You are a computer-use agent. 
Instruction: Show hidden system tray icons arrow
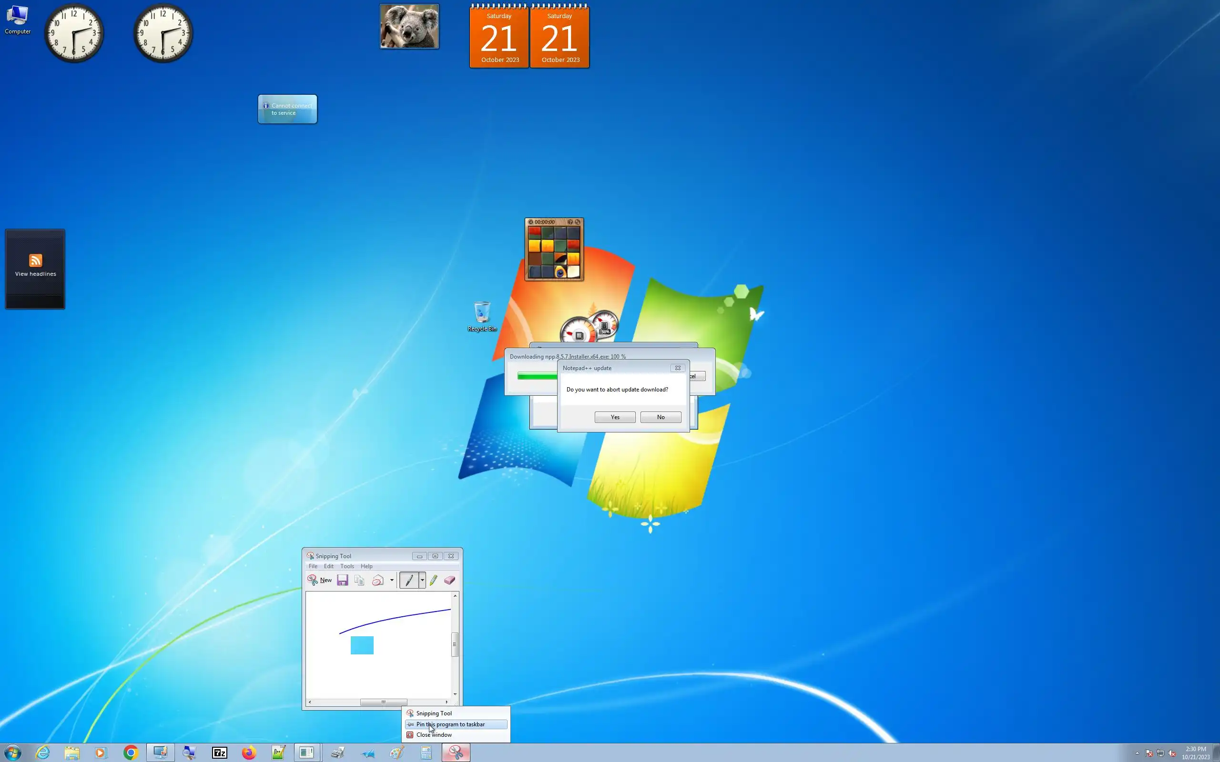tap(1138, 753)
